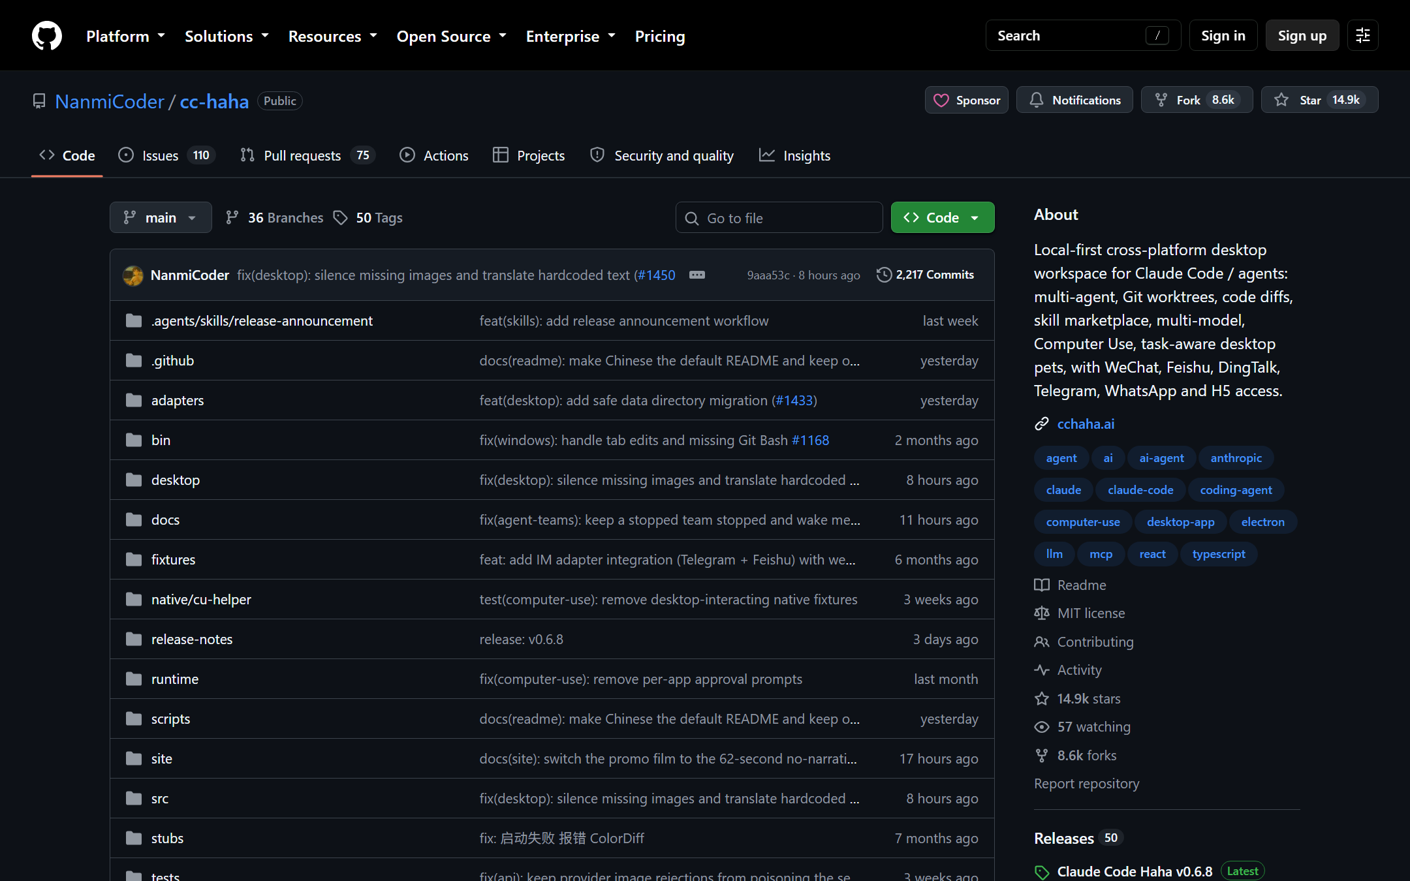Viewport: 1410px width, 881px height.
Task: View the 50 Tags link
Action: (368, 217)
